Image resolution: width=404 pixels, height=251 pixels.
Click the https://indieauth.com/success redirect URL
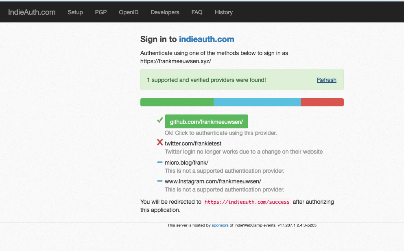(x=247, y=202)
